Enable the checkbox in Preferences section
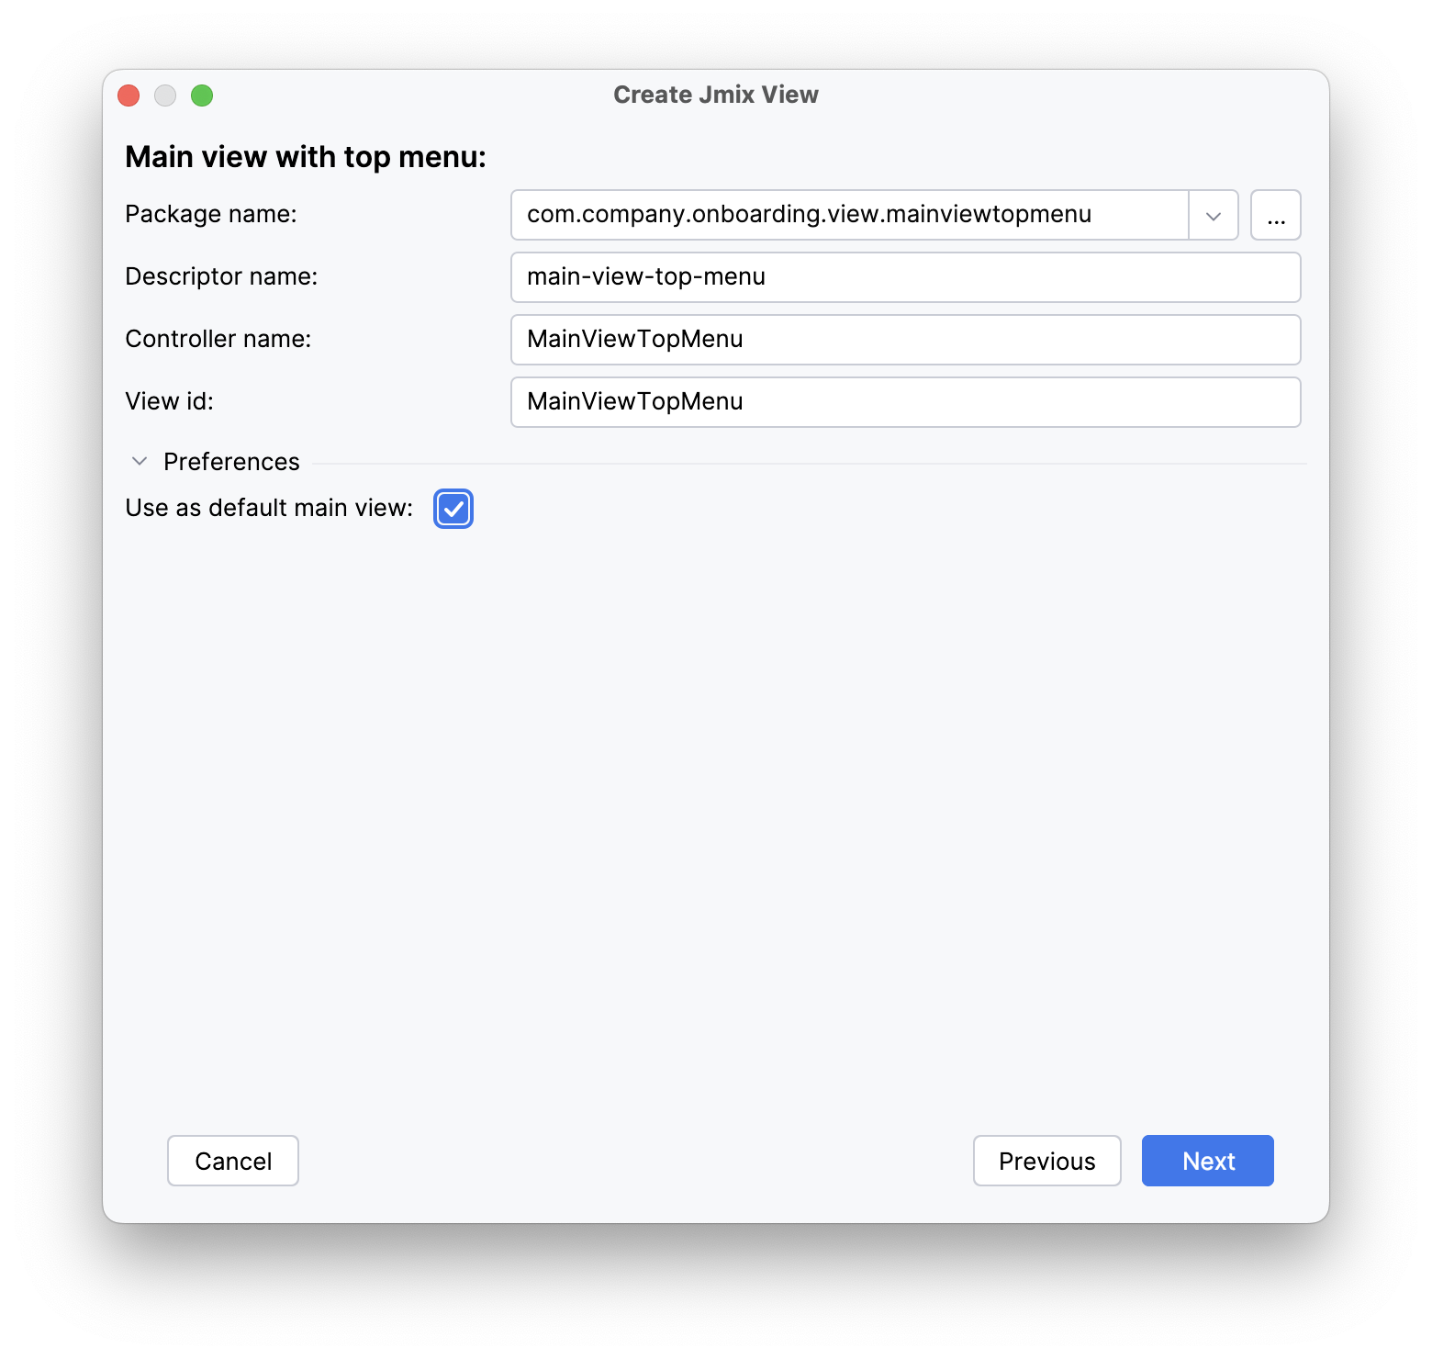 pyautogui.click(x=453, y=509)
